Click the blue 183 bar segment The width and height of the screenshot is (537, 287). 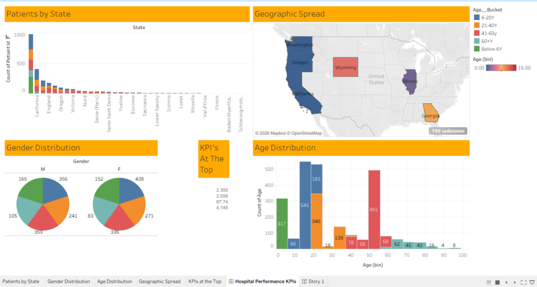[316, 179]
